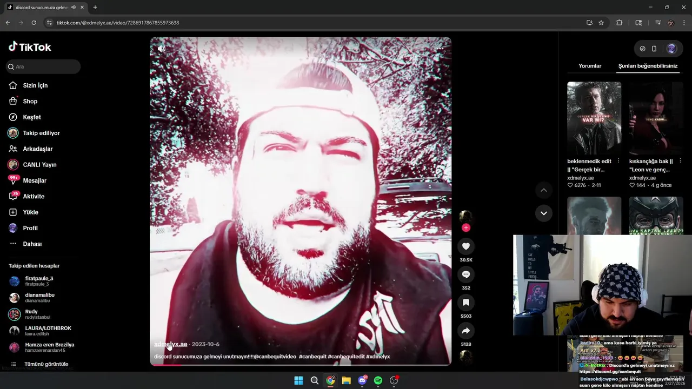Switch to Şunları beğenebilirsiniz tab

point(648,66)
